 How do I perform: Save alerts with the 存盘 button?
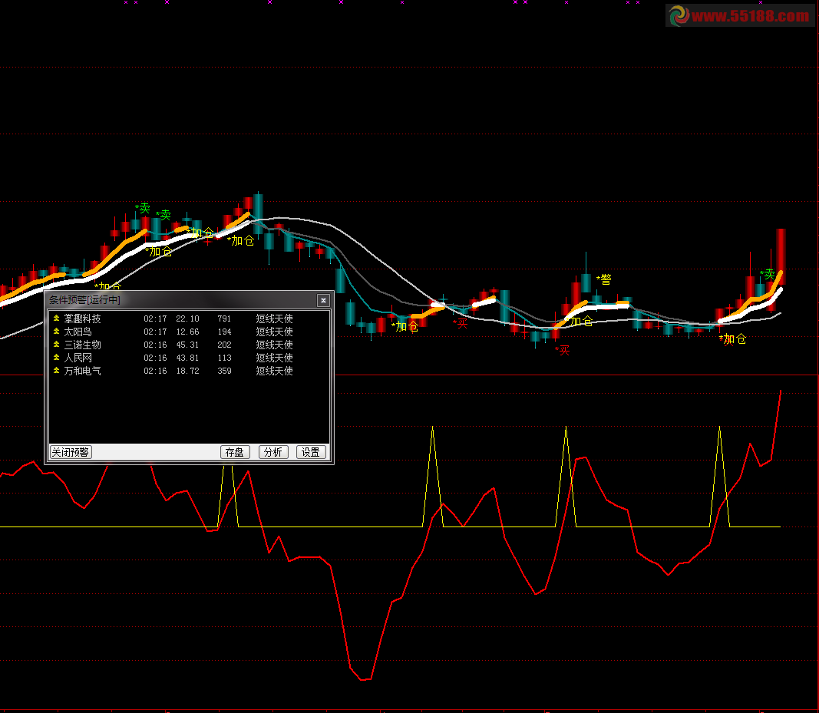tap(234, 452)
